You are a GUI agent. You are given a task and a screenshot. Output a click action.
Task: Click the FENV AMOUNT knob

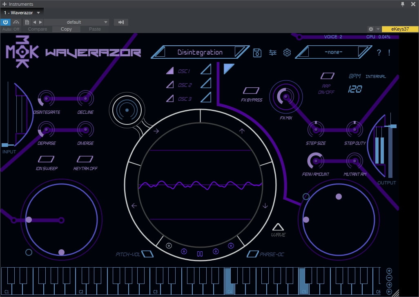pos(316,161)
